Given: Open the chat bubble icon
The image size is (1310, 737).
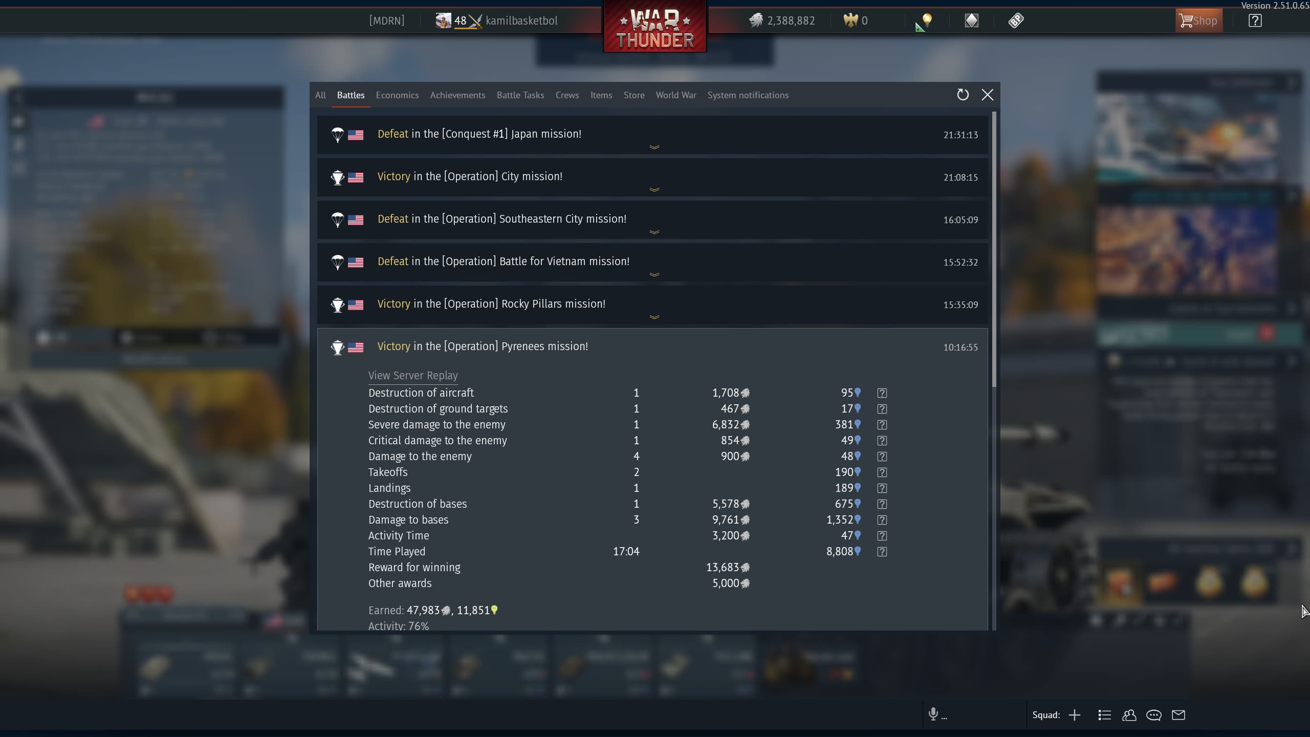Looking at the screenshot, I should (x=1153, y=715).
